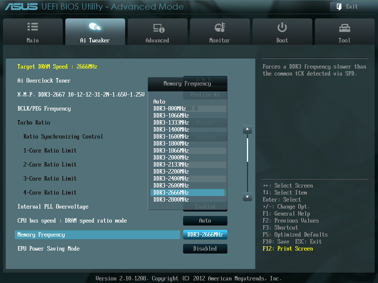Open the Main tab
The width and height of the screenshot is (378, 283).
pyautogui.click(x=33, y=32)
